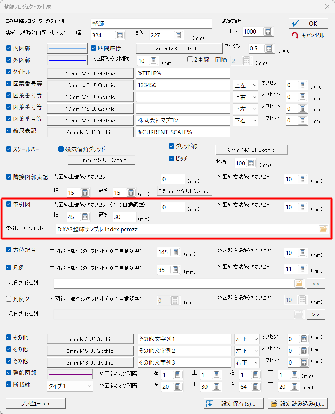Enable the 2重線 checkbox
This screenshot has height=414, width=335.
[x=190, y=59]
